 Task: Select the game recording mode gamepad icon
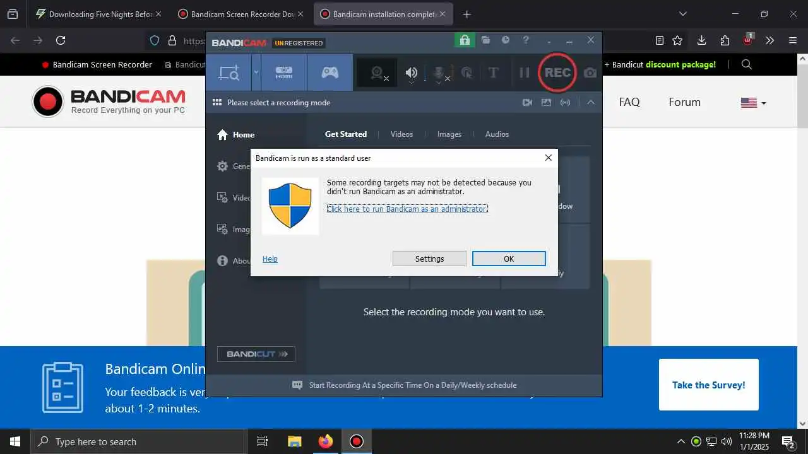pyautogui.click(x=330, y=73)
